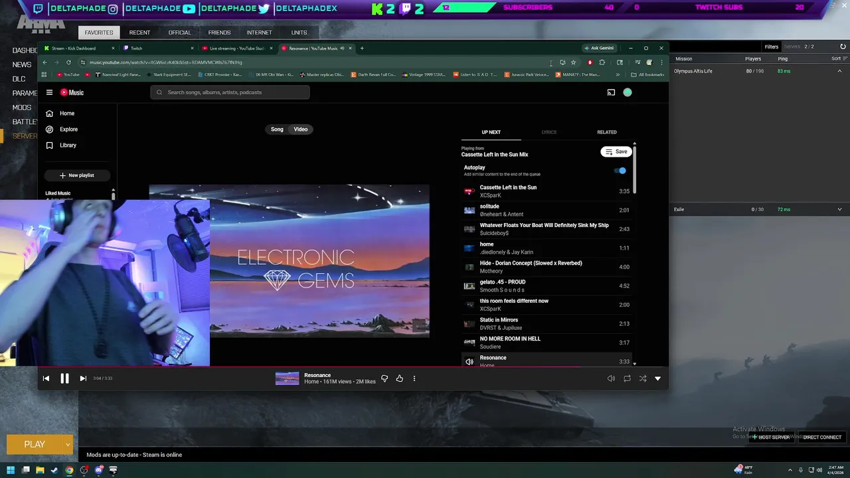Click Ask Gemini button
Screen dimensions: 850x478
click(599, 48)
